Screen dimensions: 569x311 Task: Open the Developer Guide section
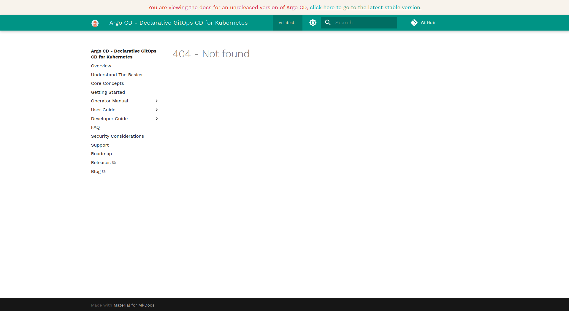click(109, 119)
